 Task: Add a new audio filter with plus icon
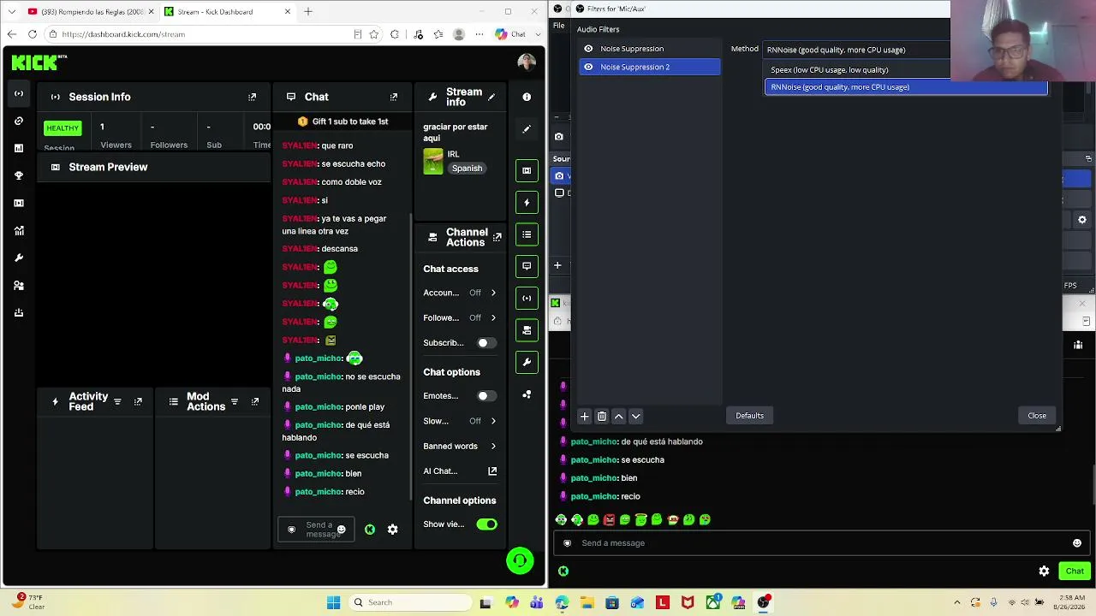[x=584, y=416]
